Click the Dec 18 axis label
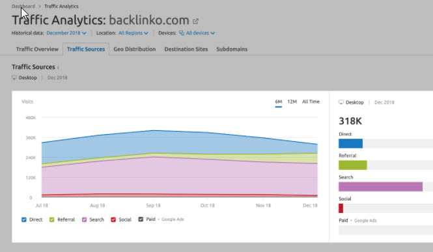 pos(310,206)
